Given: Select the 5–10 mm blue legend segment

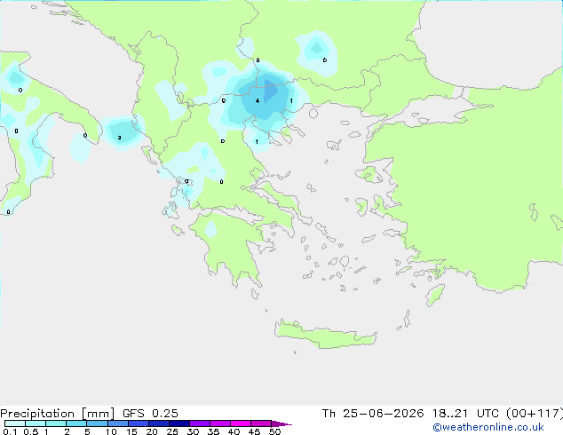Looking at the screenshot, I should point(97,423).
